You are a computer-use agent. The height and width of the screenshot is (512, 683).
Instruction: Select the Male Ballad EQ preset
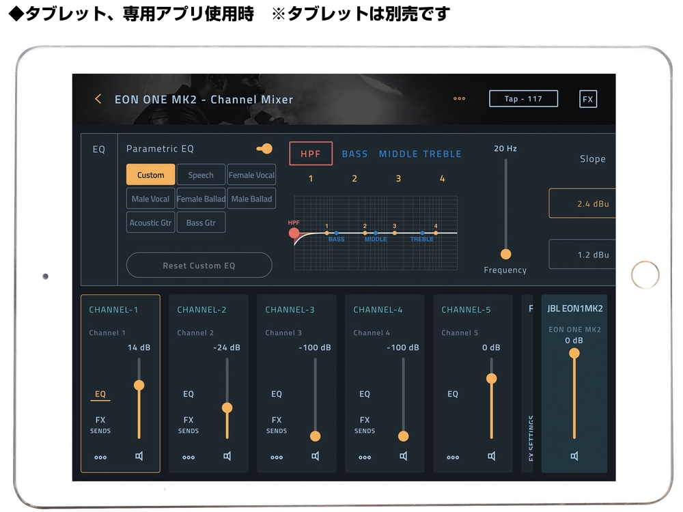251,199
